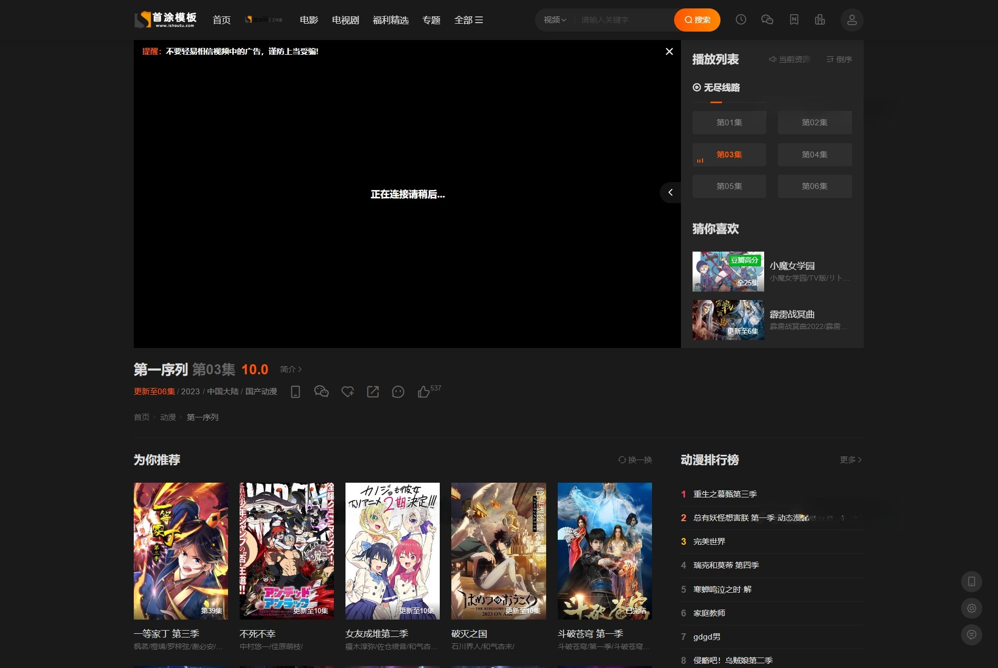The height and width of the screenshot is (668, 998).
Task: Add 第一序列 to favorites heart icon
Action: pos(347,392)
